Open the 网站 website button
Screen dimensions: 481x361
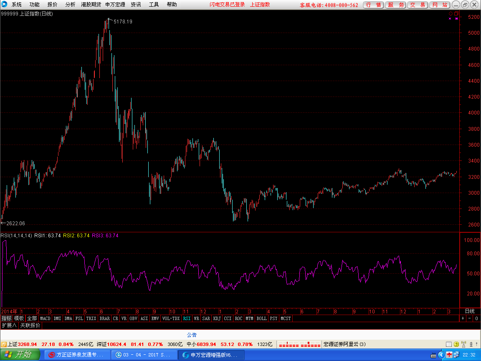click(x=440, y=5)
